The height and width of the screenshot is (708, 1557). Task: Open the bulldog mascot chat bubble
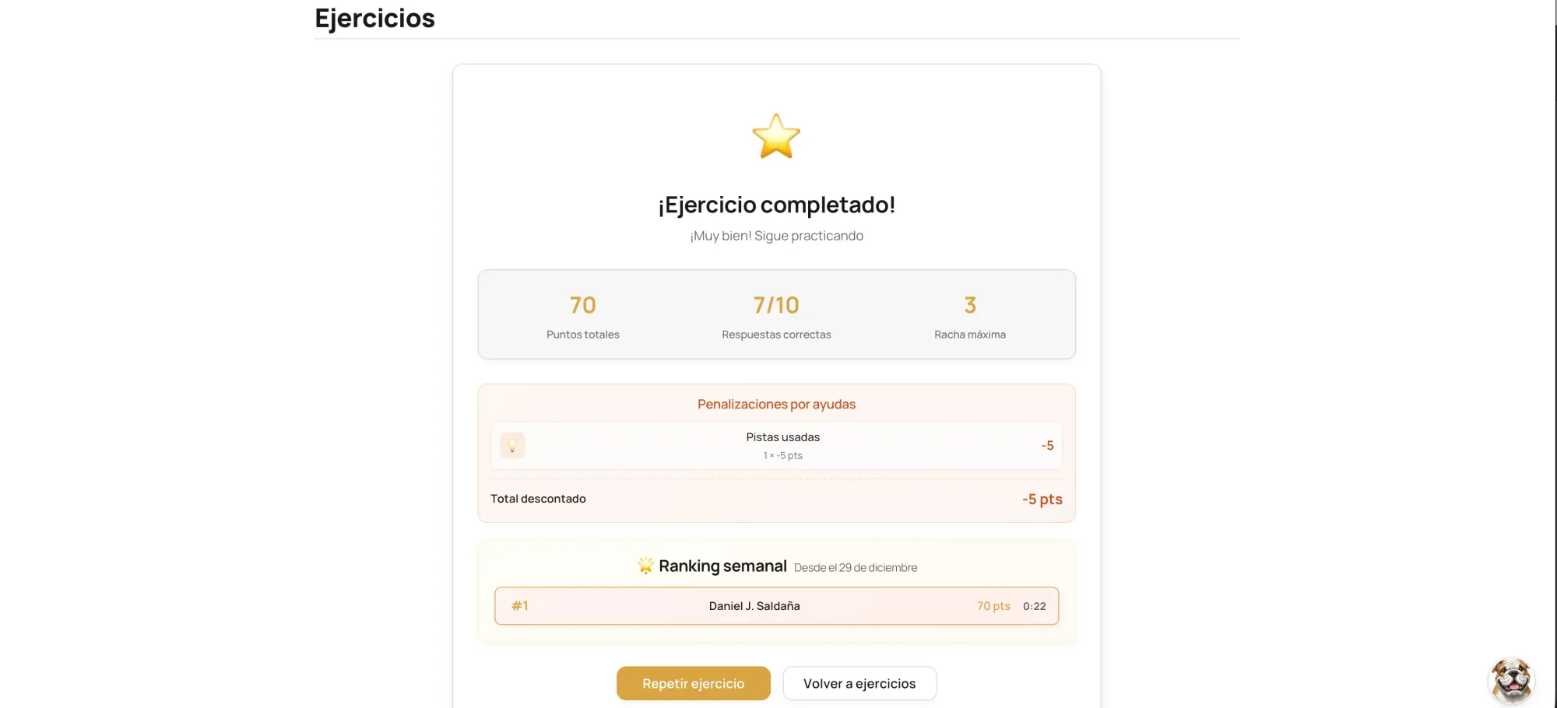pos(1511,680)
